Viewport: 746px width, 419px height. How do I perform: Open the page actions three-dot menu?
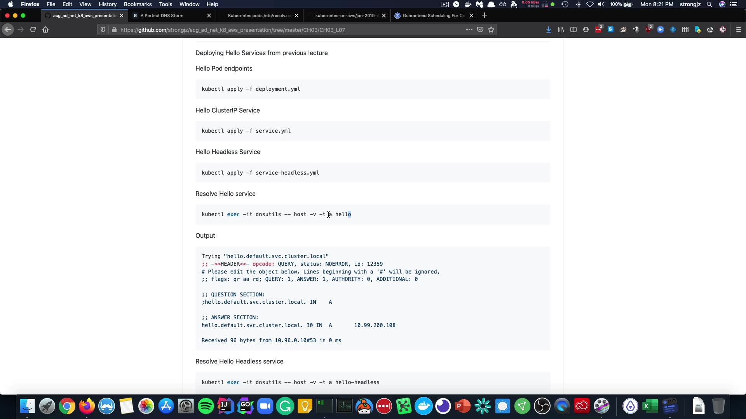pos(469,30)
